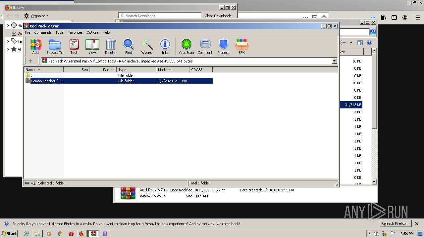Expand Tags tree item in Library

click(x=8, y=41)
